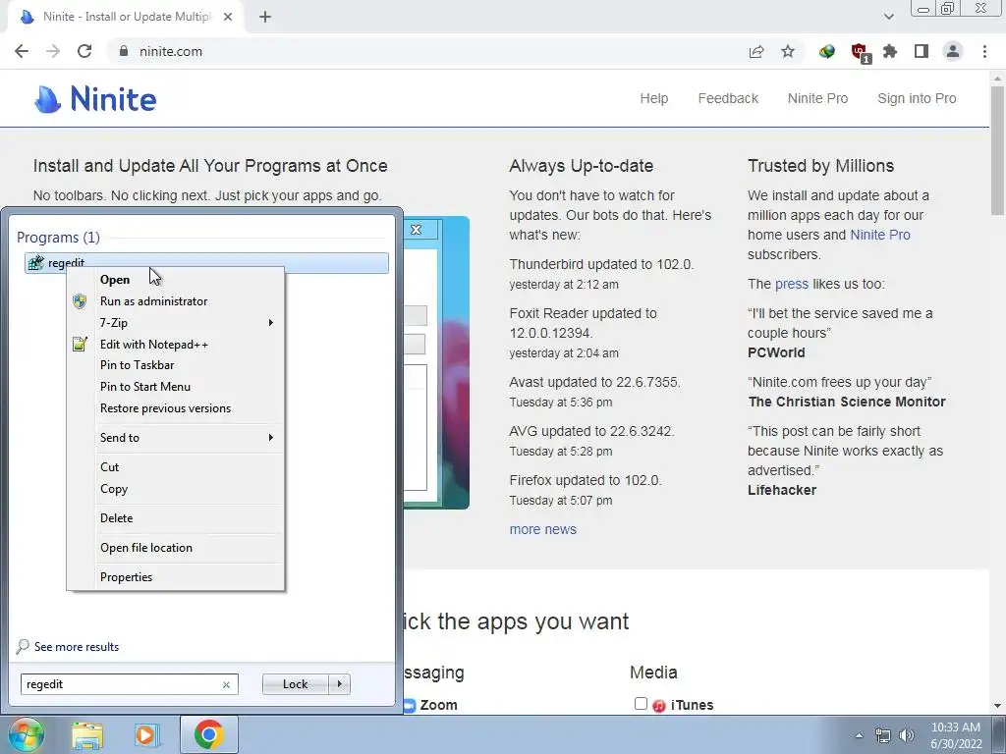This screenshot has height=754, width=1006.
Task: Bookmark this tab with the star icon
Action: pos(788,51)
